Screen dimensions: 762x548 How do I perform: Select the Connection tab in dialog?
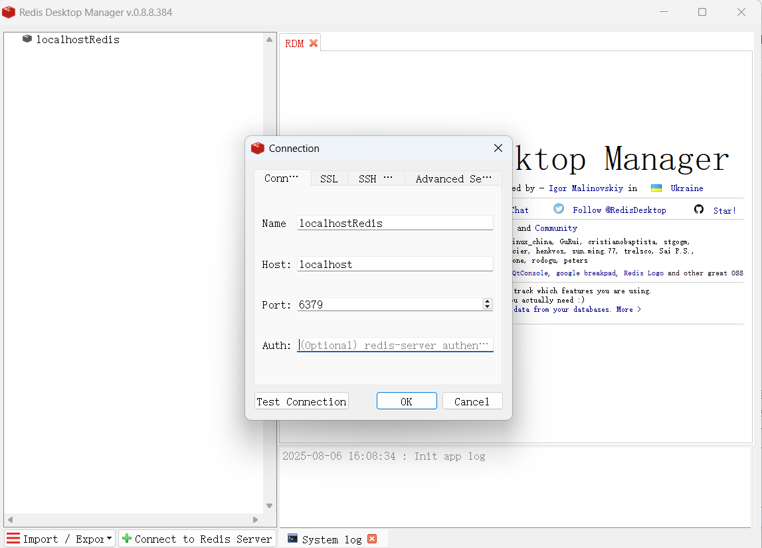coord(282,178)
